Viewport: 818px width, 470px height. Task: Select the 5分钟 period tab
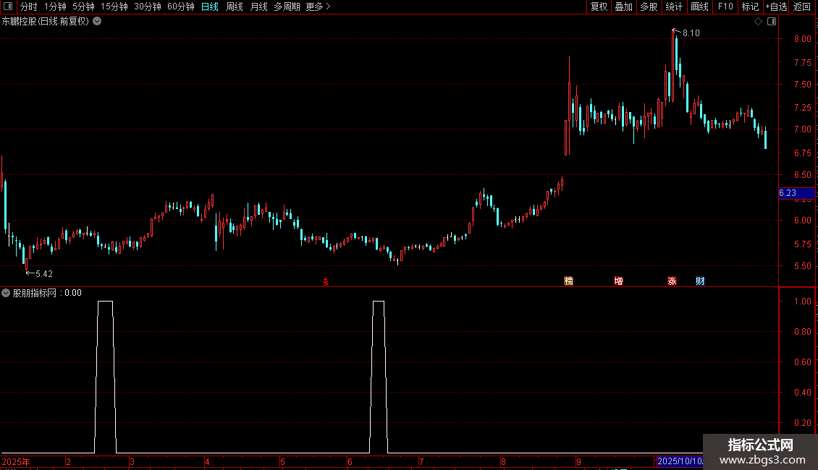tap(83, 7)
